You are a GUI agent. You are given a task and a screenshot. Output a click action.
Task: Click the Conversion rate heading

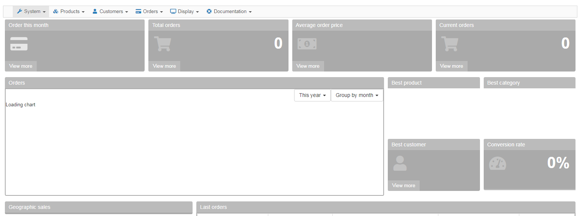[x=506, y=144]
